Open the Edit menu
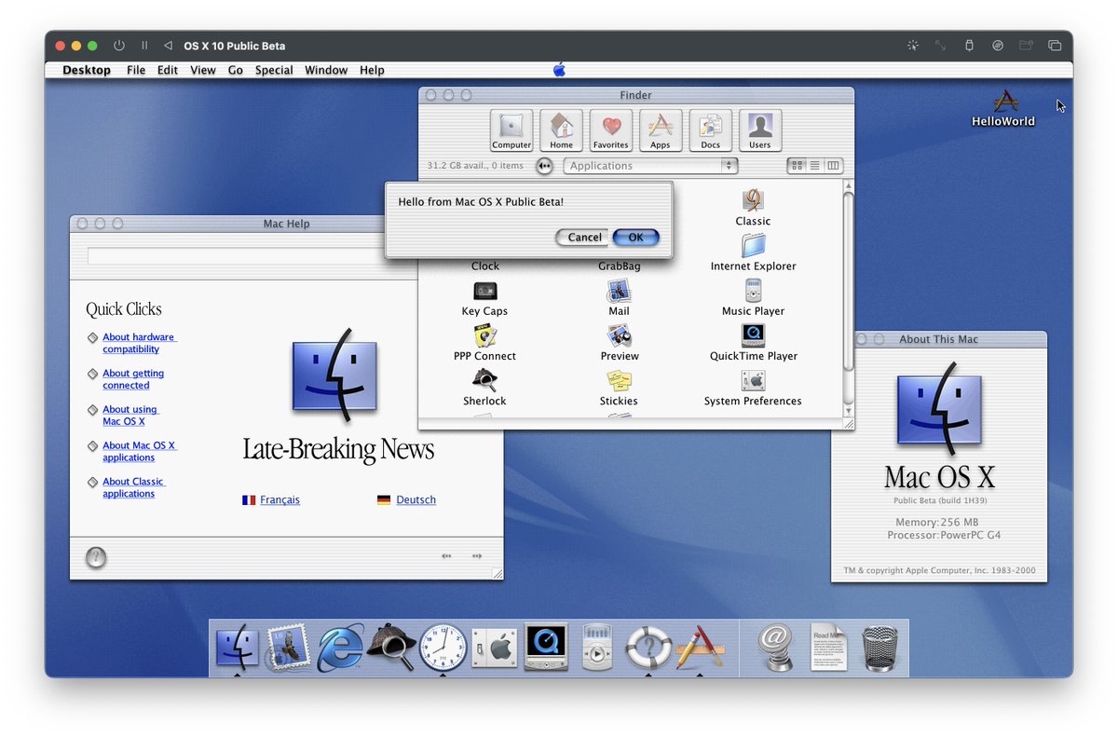 (168, 70)
